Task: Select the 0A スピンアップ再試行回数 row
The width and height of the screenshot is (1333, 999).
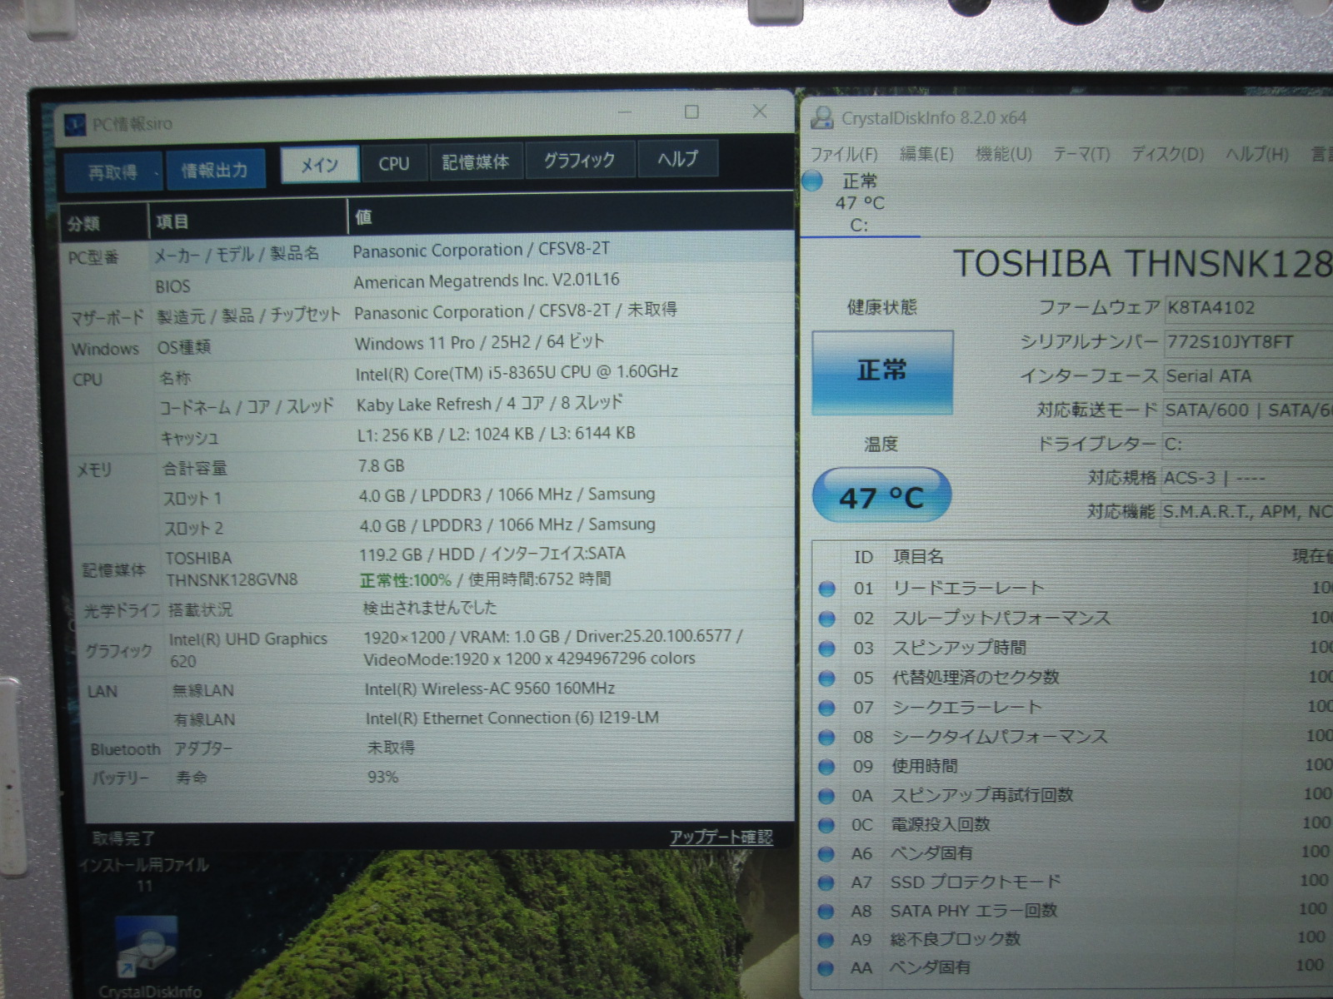Action: point(1073,796)
